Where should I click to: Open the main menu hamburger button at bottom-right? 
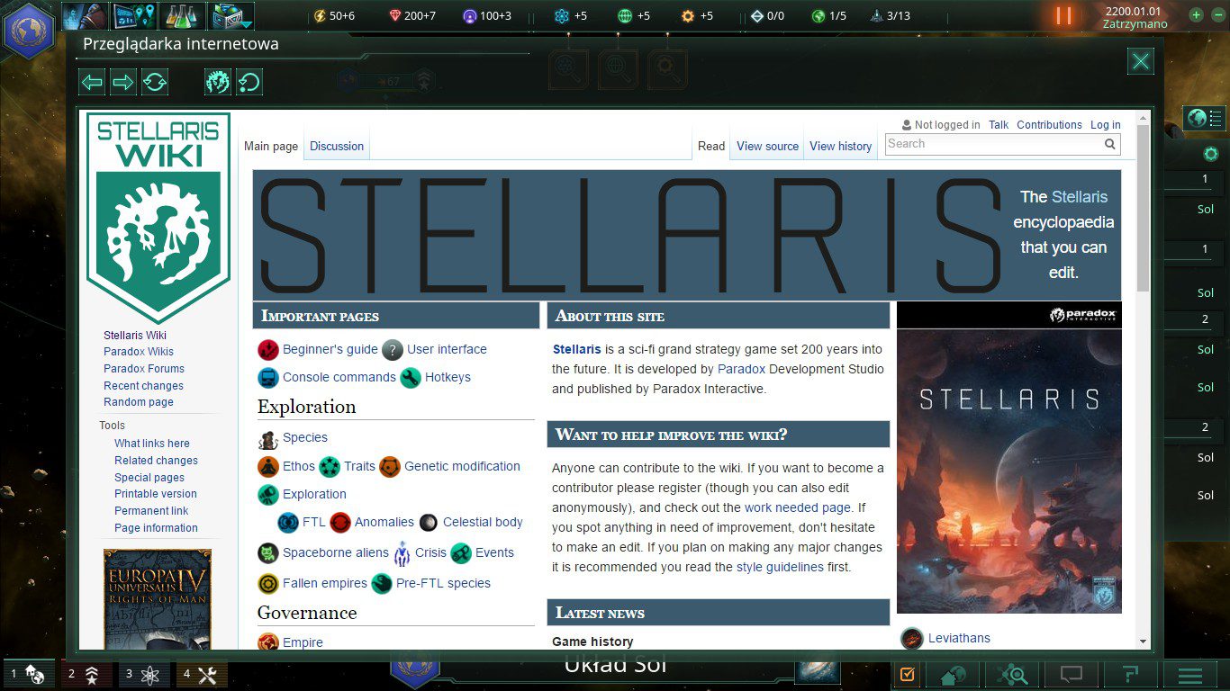1190,675
